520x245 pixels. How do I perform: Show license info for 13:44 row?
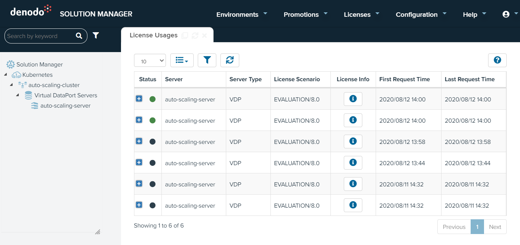click(353, 163)
